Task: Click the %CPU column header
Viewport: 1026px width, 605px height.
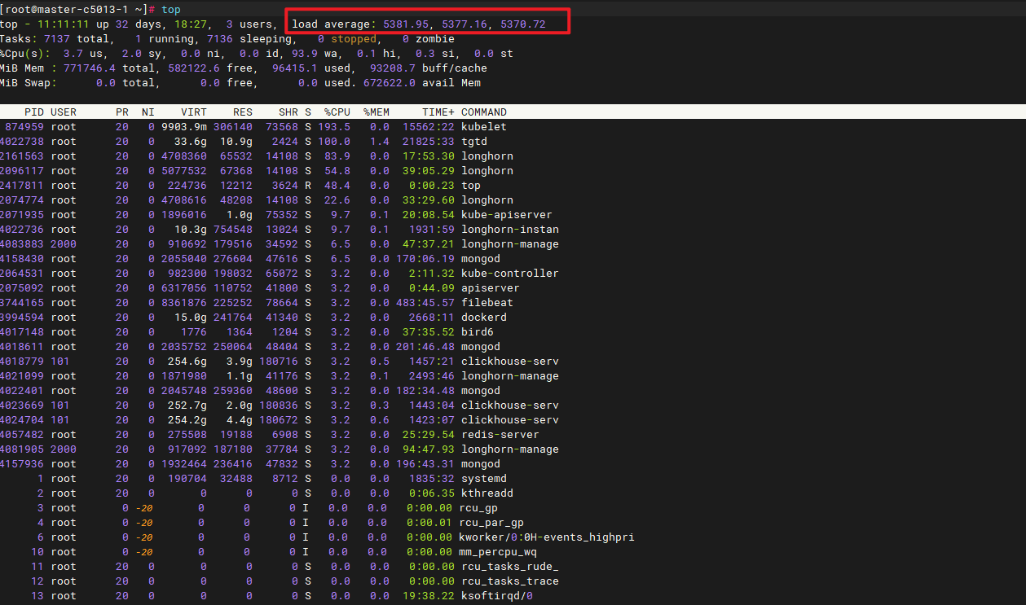Action: click(x=337, y=112)
